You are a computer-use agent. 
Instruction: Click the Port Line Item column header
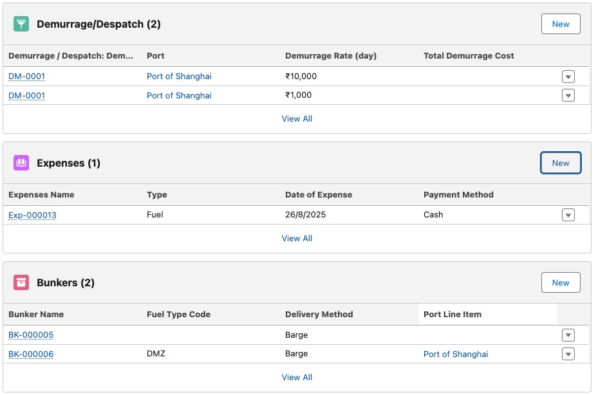[452, 315]
